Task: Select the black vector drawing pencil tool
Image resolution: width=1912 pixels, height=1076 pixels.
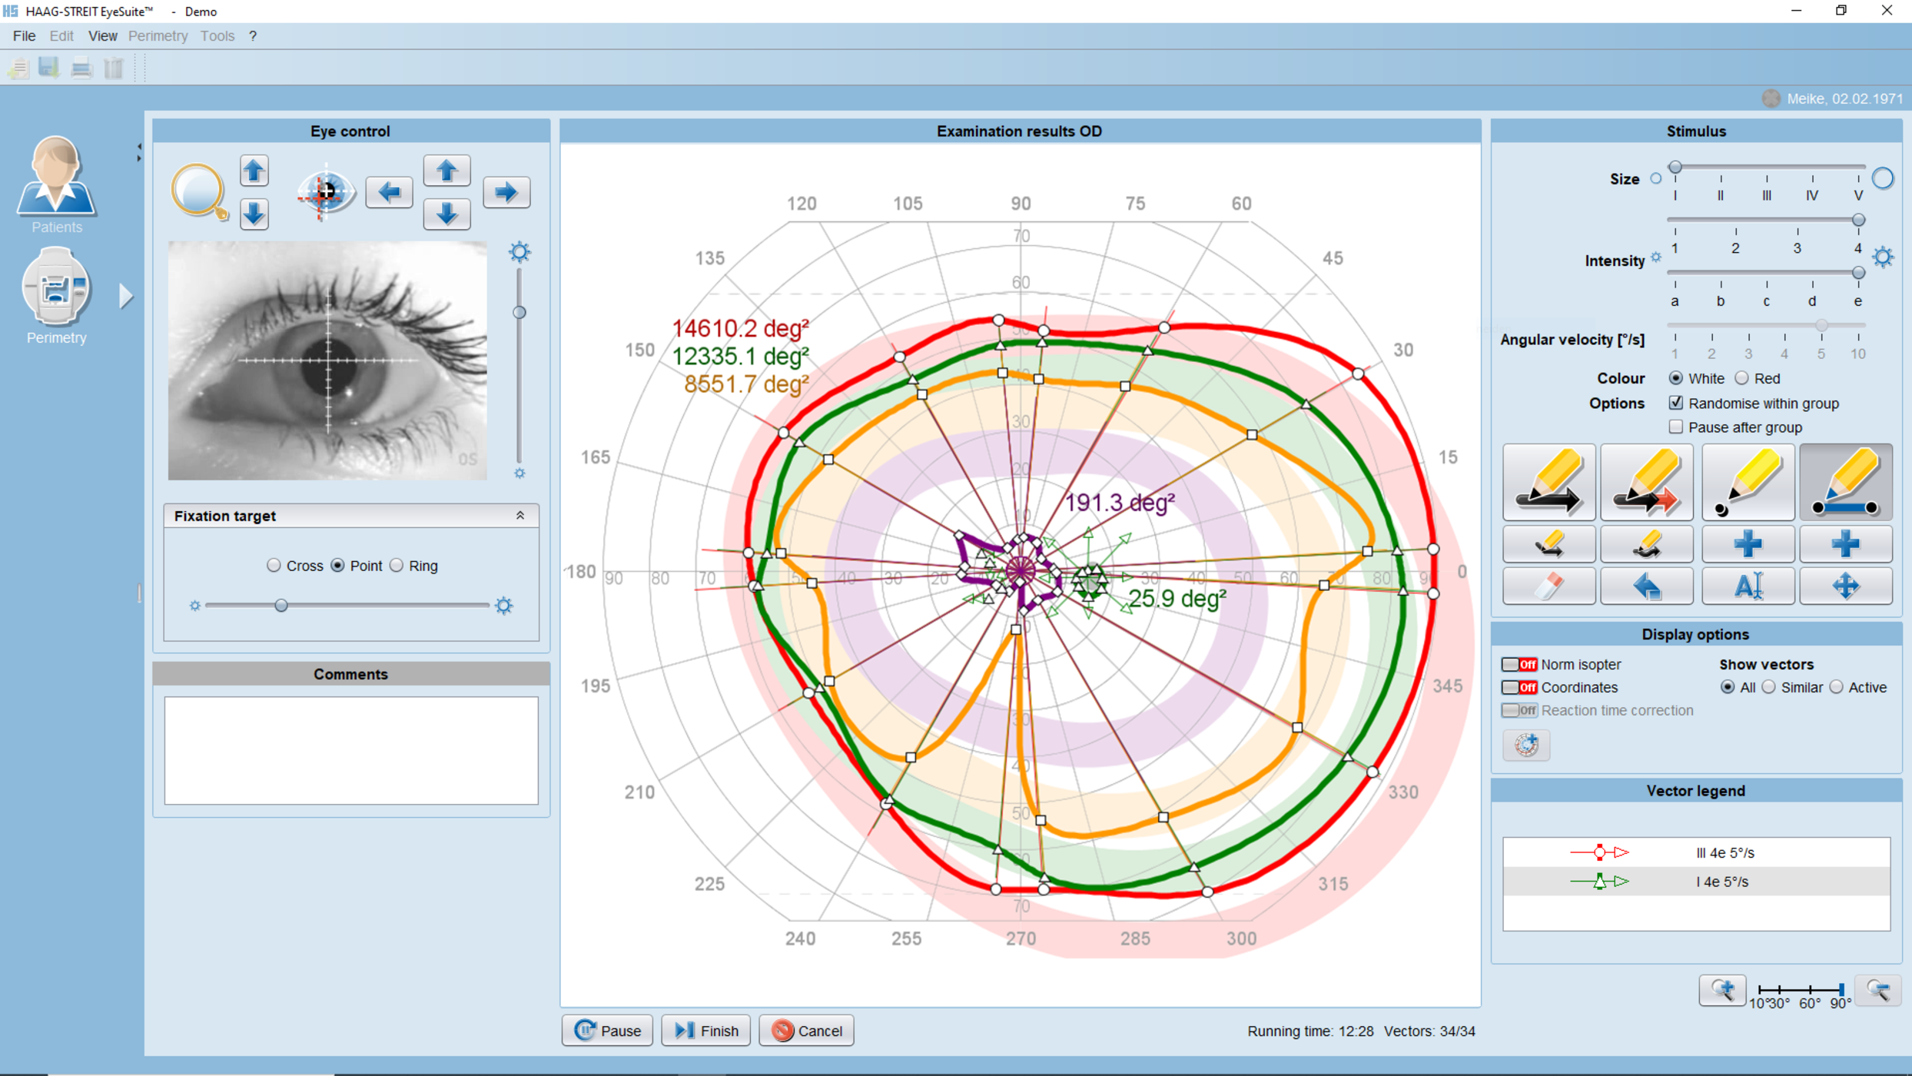Action: (x=1548, y=482)
